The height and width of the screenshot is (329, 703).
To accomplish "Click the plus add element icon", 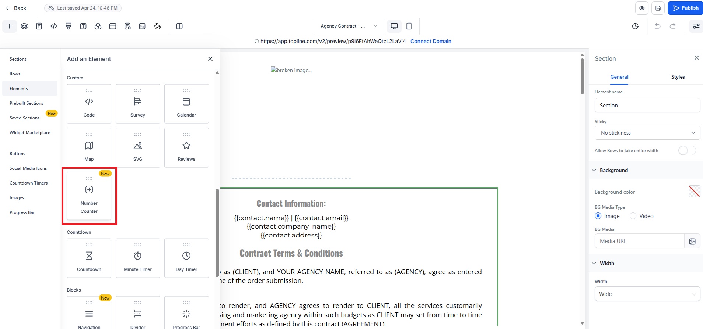I will tap(10, 26).
